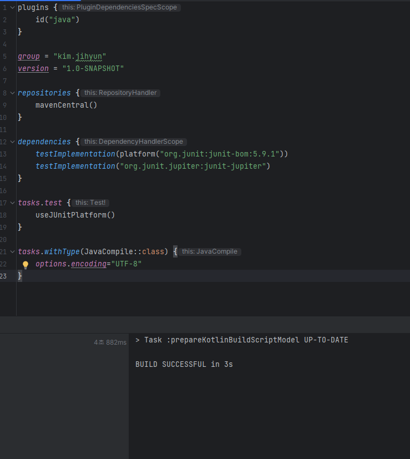Click the 4초 882ms build duration
Screen dimensions: 410x459
point(110,342)
